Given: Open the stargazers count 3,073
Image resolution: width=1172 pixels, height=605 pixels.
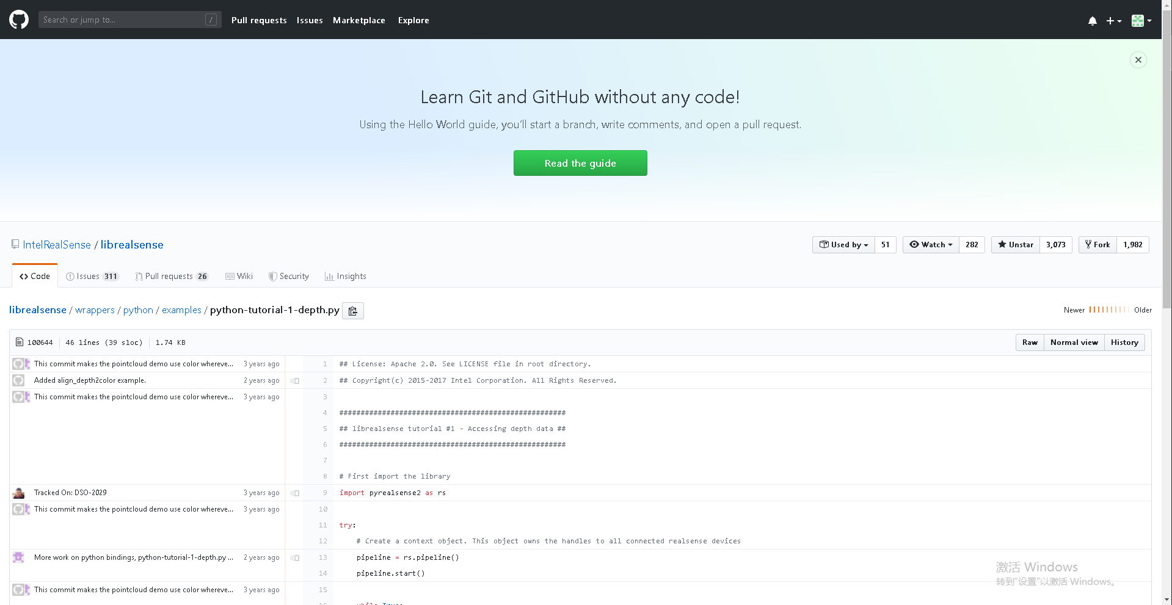Looking at the screenshot, I should (x=1056, y=245).
